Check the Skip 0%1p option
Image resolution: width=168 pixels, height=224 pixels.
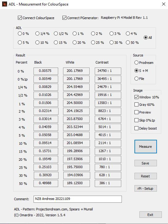(136, 120)
